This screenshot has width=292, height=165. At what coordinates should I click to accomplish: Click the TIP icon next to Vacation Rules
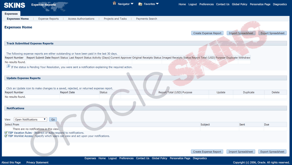coord(6,133)
